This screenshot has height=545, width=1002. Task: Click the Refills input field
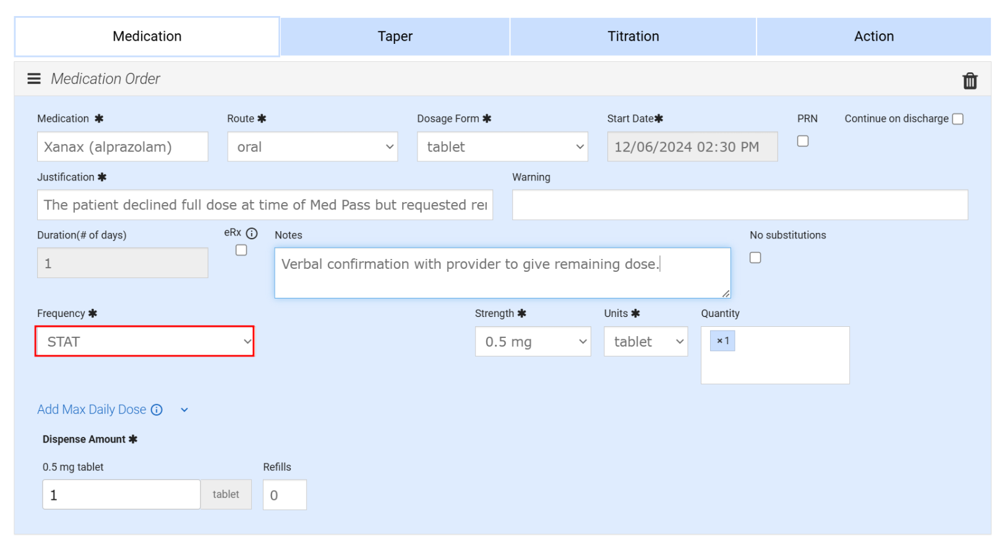[x=285, y=495]
